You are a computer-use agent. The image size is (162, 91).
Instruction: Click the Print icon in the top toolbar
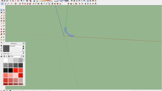coord(27,1)
